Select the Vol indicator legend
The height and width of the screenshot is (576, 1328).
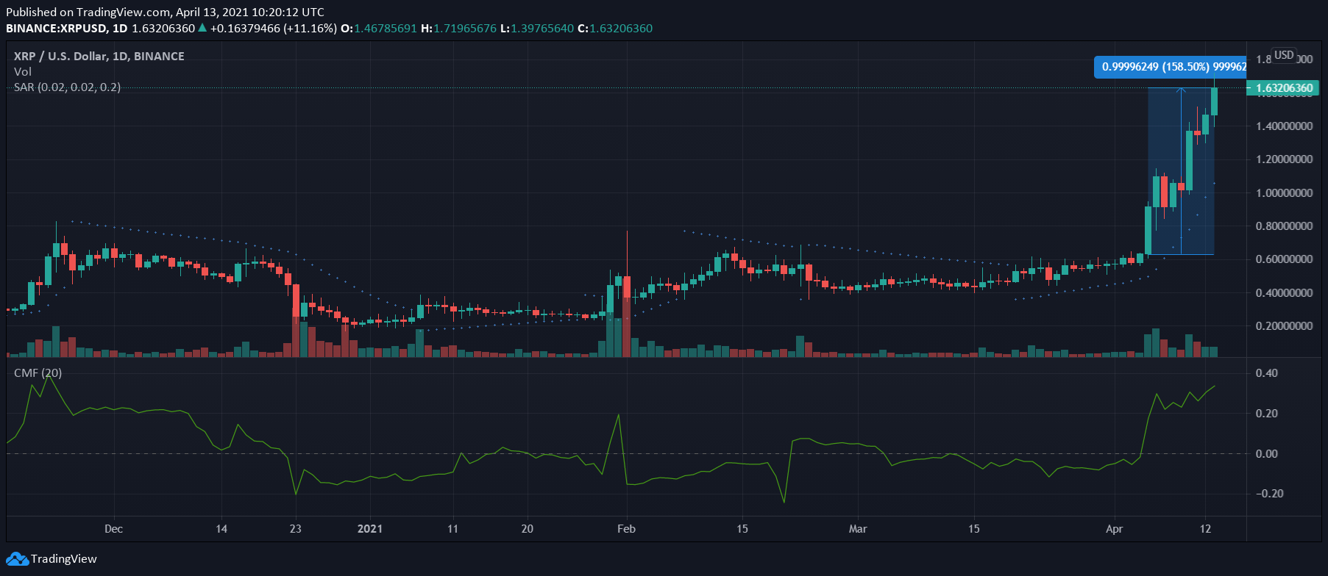pos(23,71)
